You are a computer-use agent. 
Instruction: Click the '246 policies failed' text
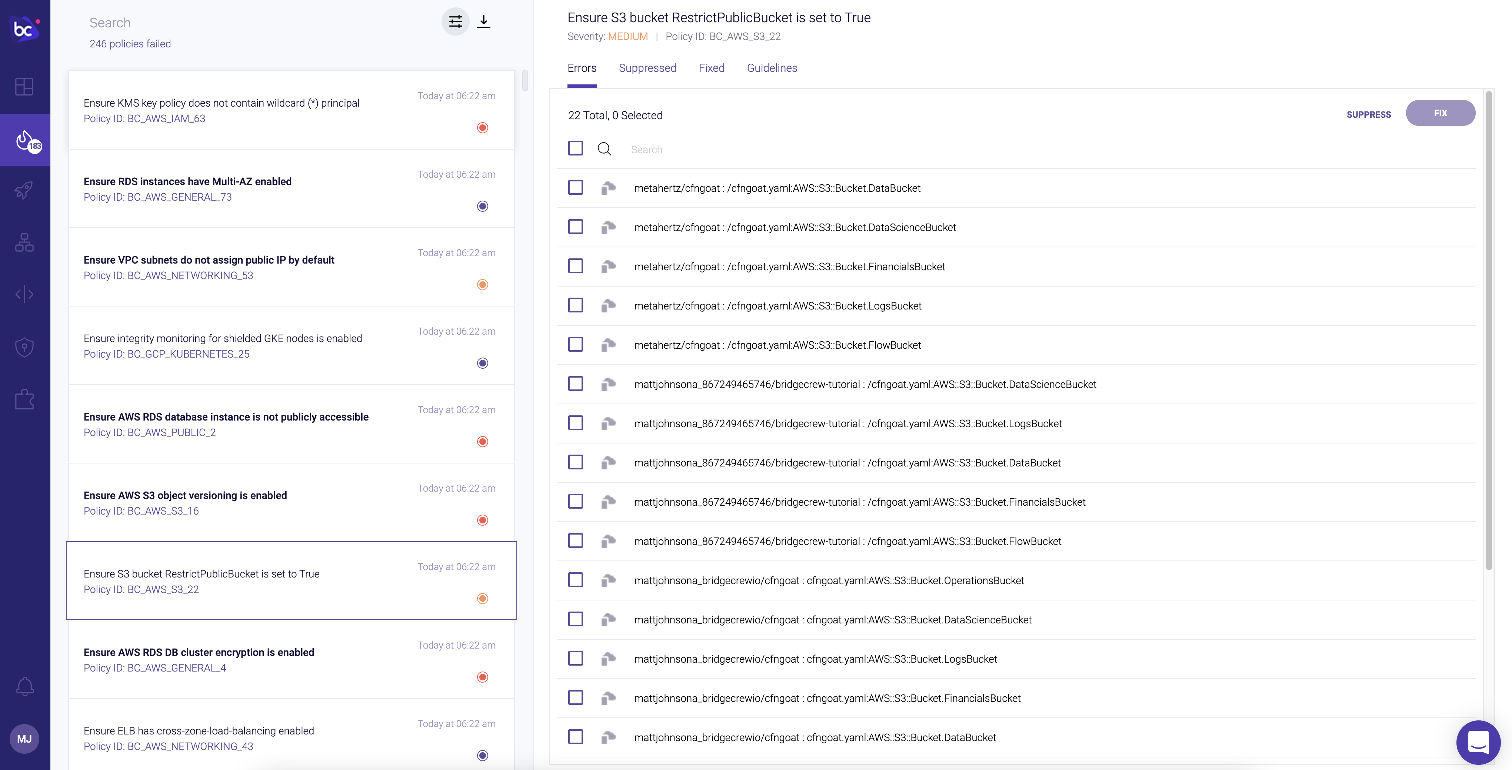(x=130, y=44)
